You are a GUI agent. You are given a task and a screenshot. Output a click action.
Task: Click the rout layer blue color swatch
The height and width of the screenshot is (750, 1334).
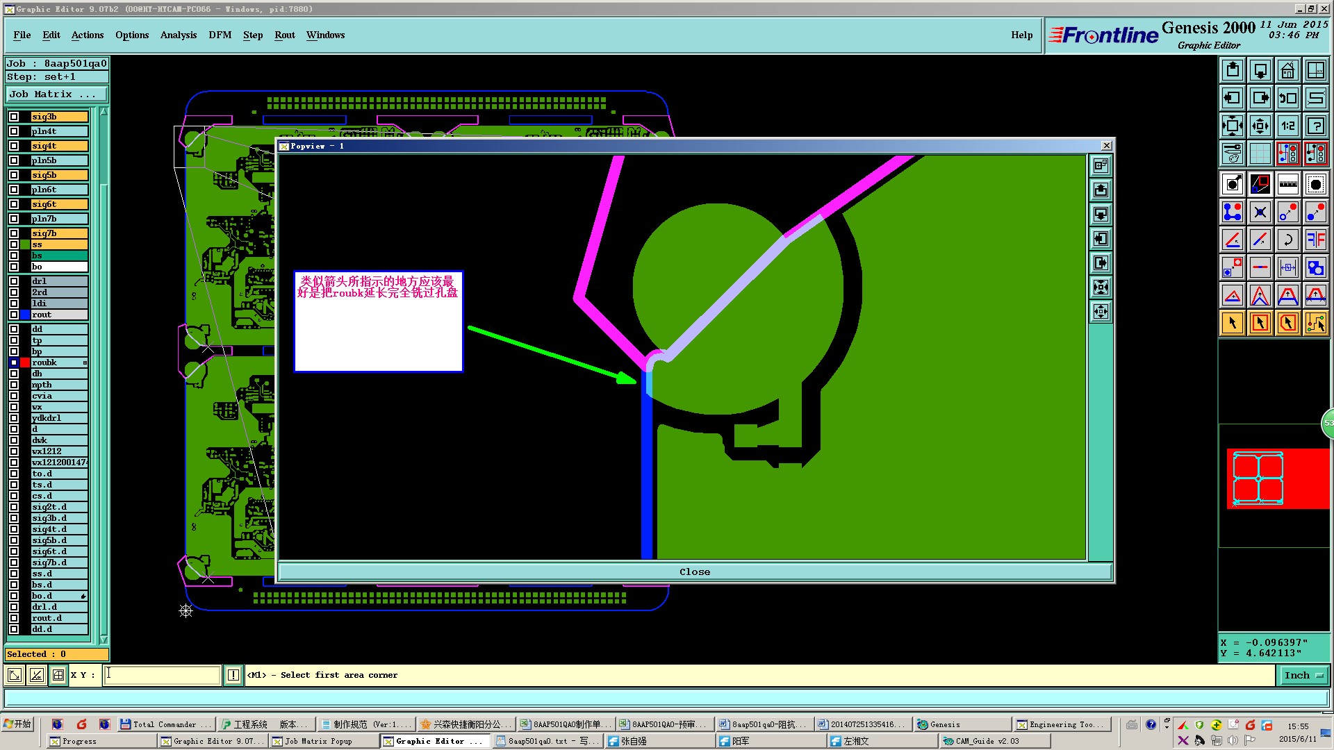tap(25, 315)
